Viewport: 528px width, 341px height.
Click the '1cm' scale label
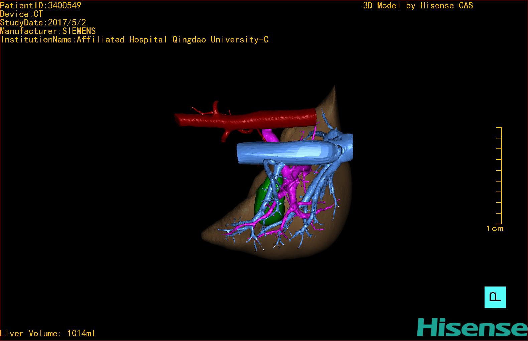point(495,229)
